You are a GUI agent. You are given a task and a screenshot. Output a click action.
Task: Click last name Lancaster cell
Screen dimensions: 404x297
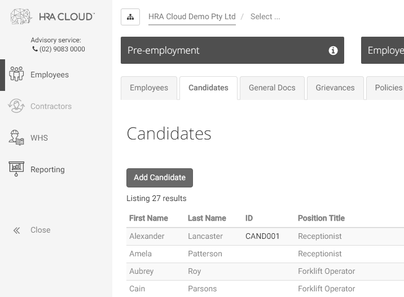pos(205,236)
